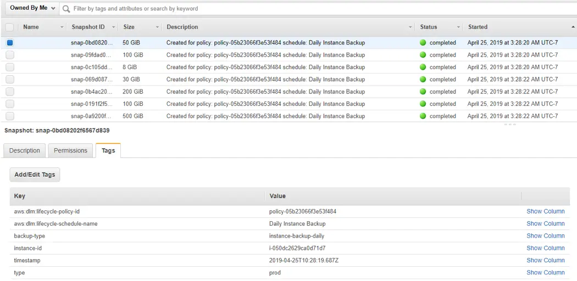
Task: Check the box for the 30 GiB snapshot row
Action: tap(10, 80)
